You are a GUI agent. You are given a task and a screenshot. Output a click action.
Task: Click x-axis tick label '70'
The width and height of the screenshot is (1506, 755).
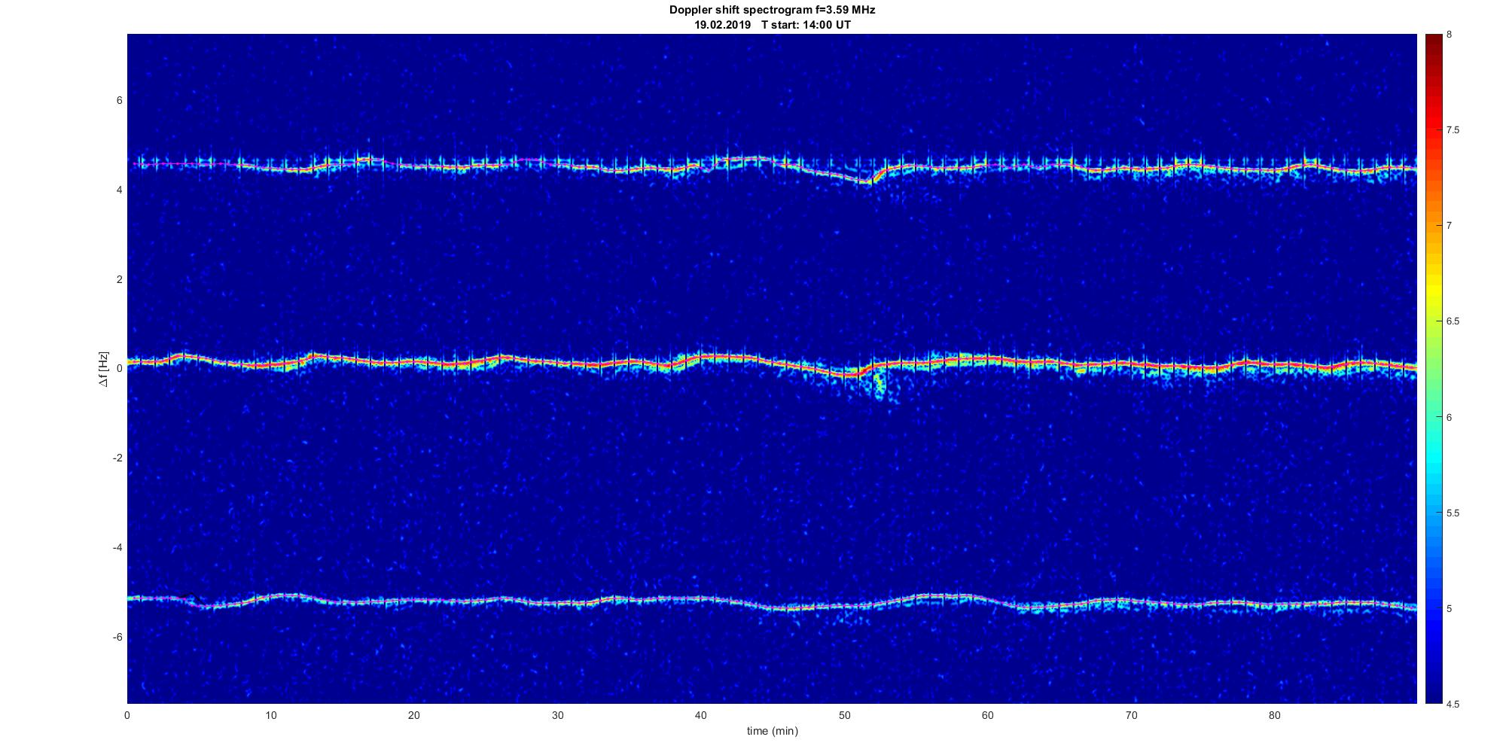point(1131,715)
